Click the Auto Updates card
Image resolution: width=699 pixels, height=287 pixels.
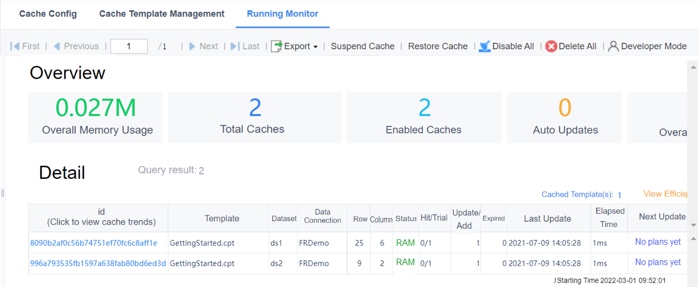[x=564, y=117]
